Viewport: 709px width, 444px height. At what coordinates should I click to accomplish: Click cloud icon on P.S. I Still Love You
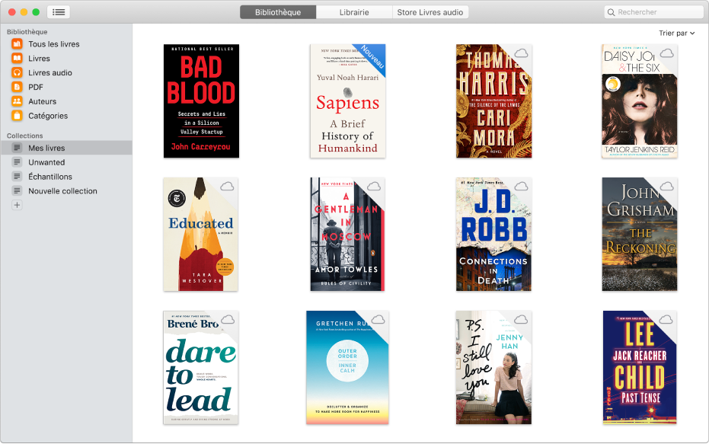pos(521,320)
